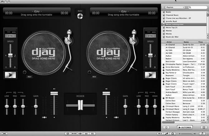Click the view-size icon at bottom left

click(x=4, y=134)
